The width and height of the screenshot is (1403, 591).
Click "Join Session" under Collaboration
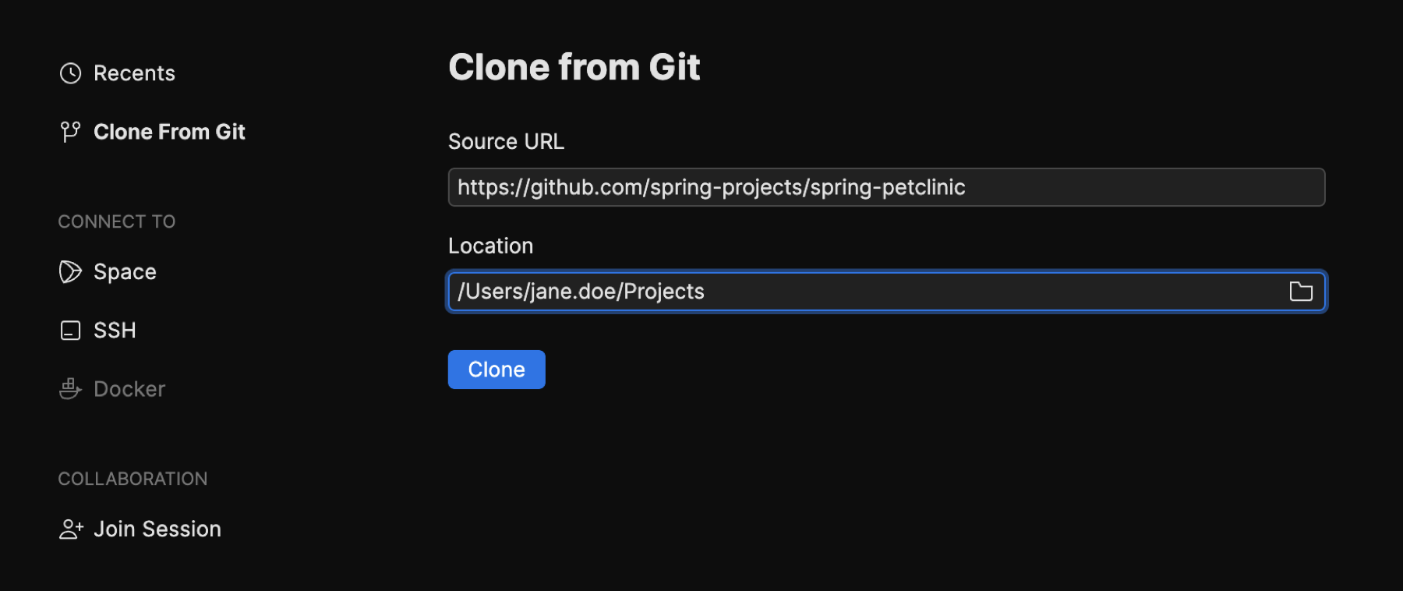click(157, 529)
